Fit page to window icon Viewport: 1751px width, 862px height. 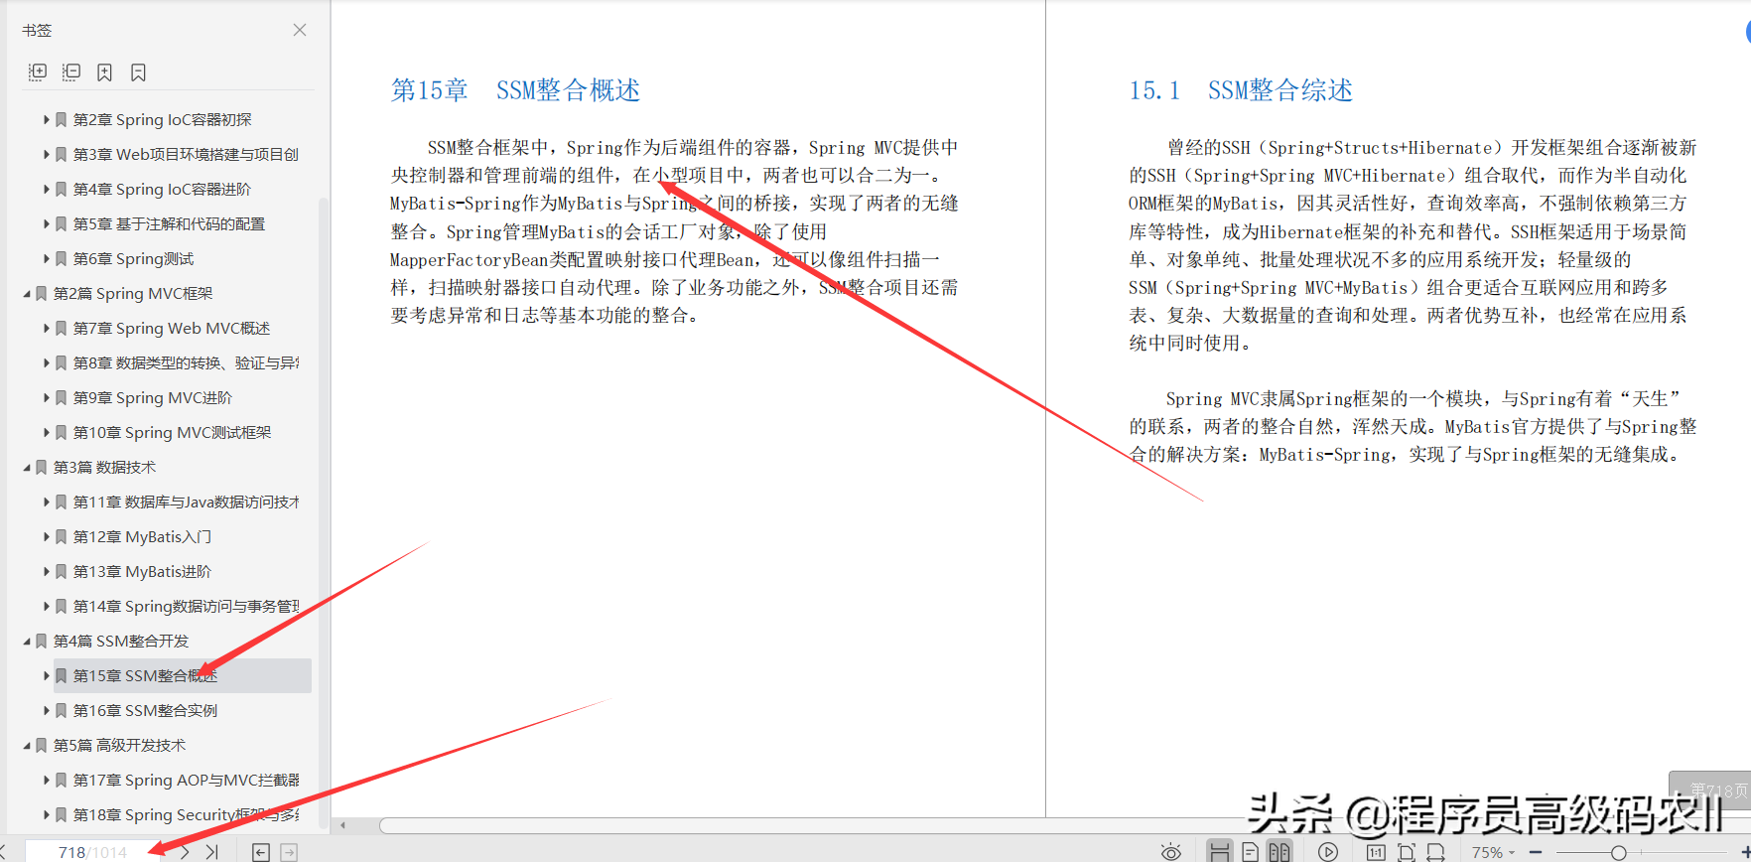pyautogui.click(x=1406, y=851)
